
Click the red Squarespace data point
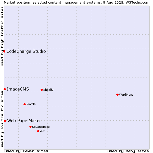30,127
